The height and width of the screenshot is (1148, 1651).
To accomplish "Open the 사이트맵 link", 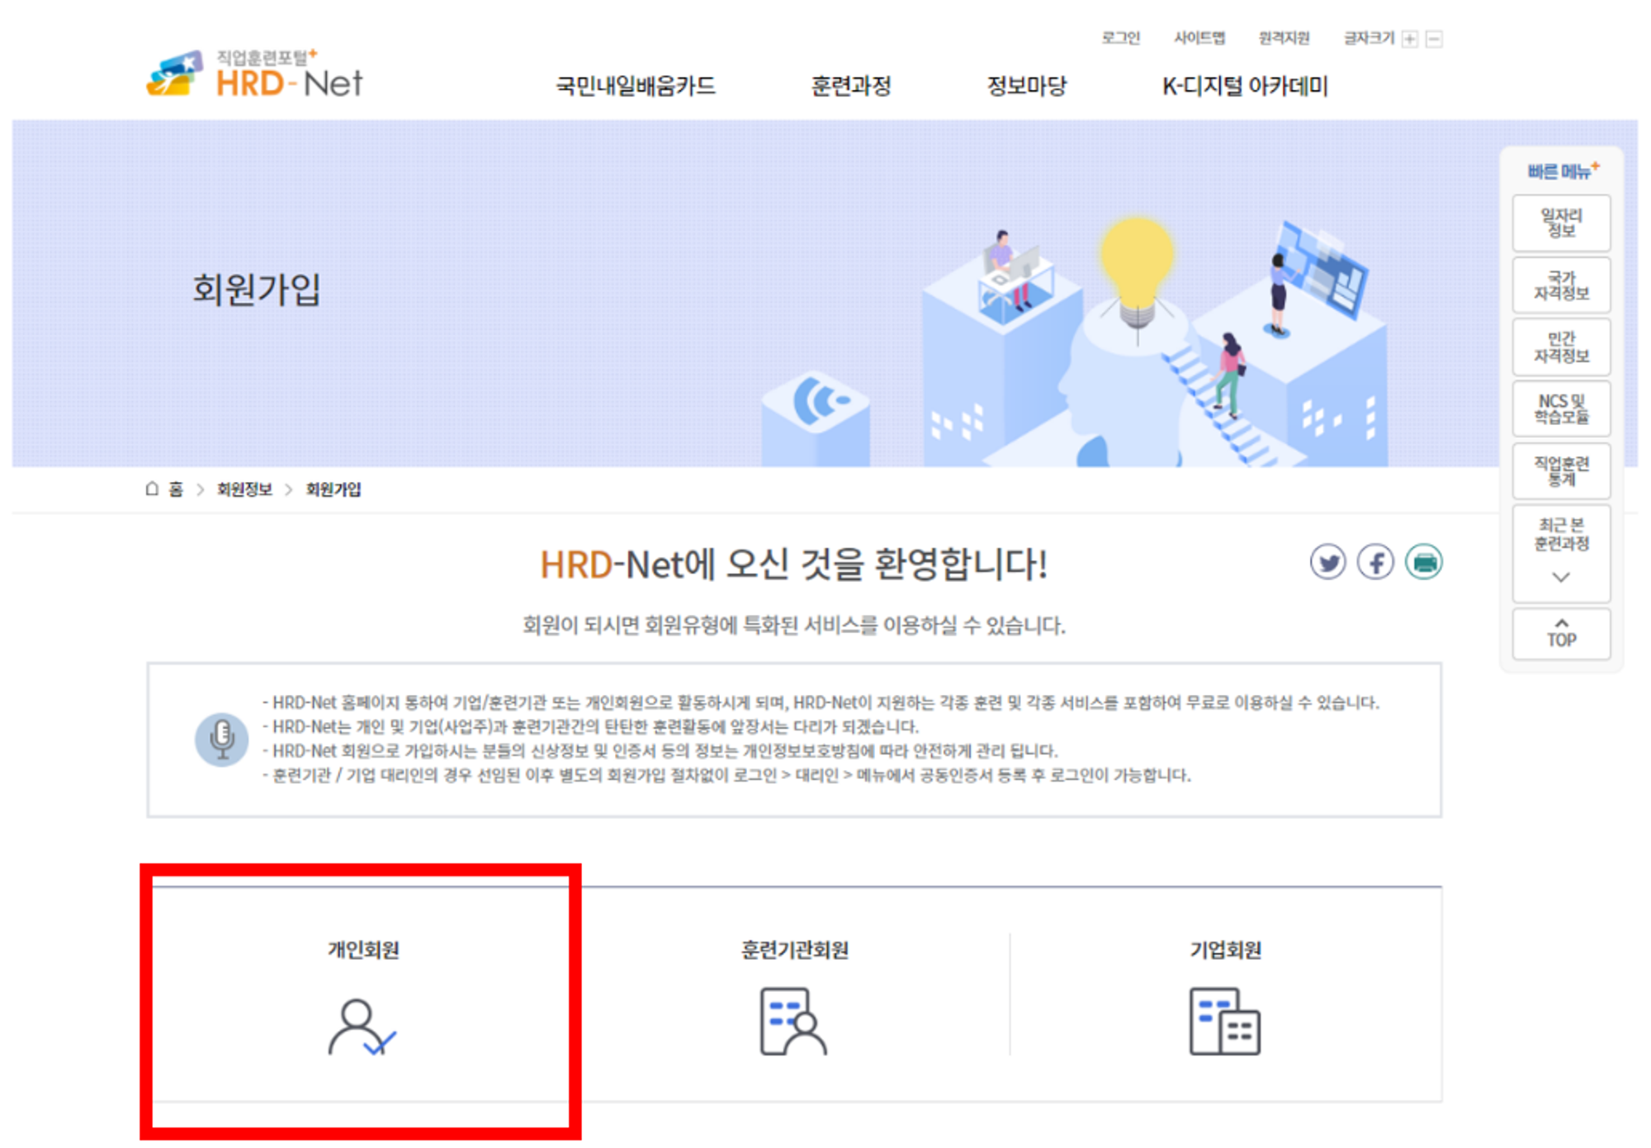I will pos(1199,38).
